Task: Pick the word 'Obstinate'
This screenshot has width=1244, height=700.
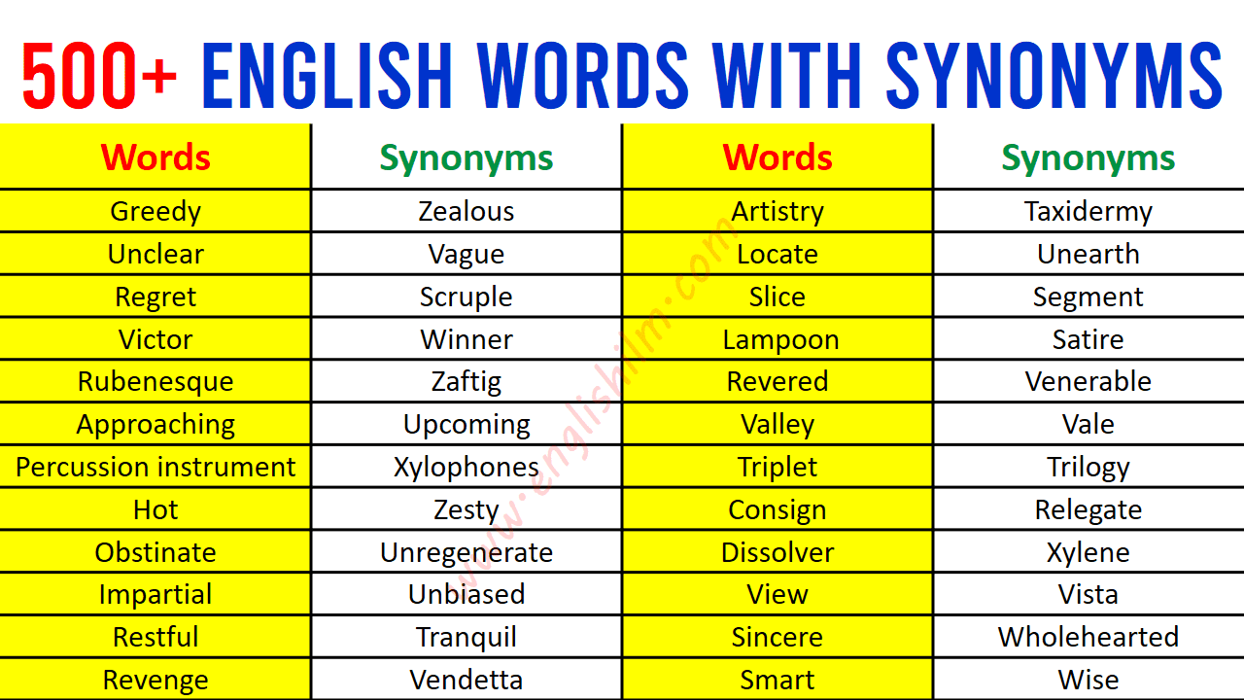Action: coord(155,552)
